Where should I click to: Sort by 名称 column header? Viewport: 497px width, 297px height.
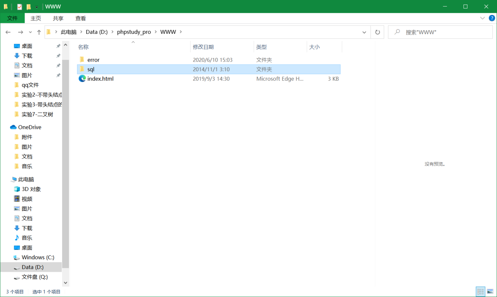click(x=133, y=47)
